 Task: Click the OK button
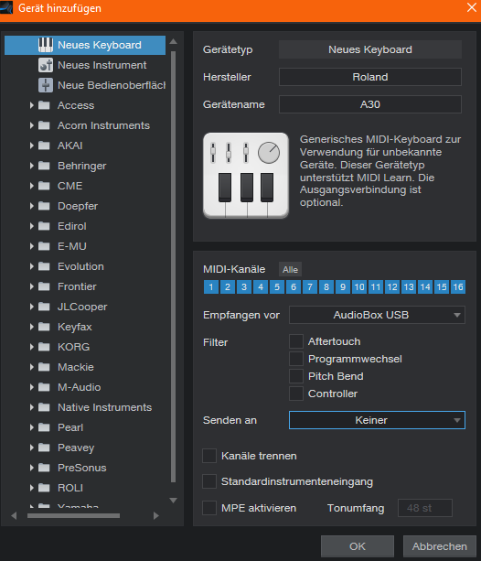coord(358,546)
